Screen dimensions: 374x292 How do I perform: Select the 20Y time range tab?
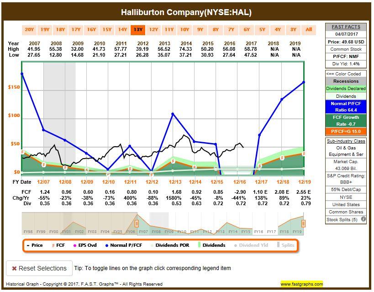point(29,30)
